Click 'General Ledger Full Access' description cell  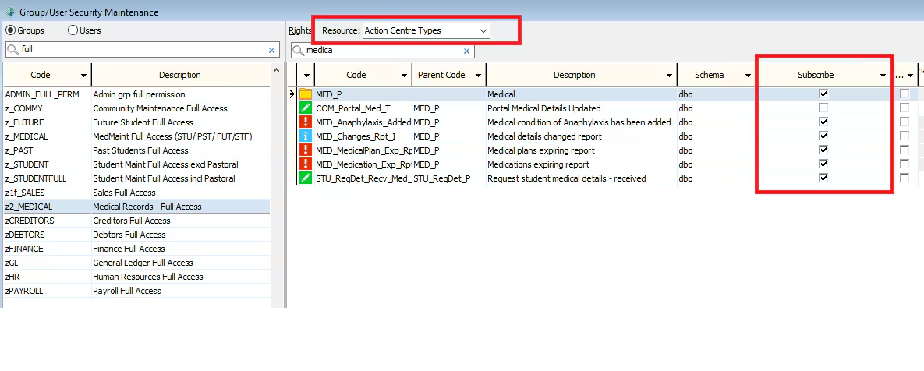pos(181,263)
